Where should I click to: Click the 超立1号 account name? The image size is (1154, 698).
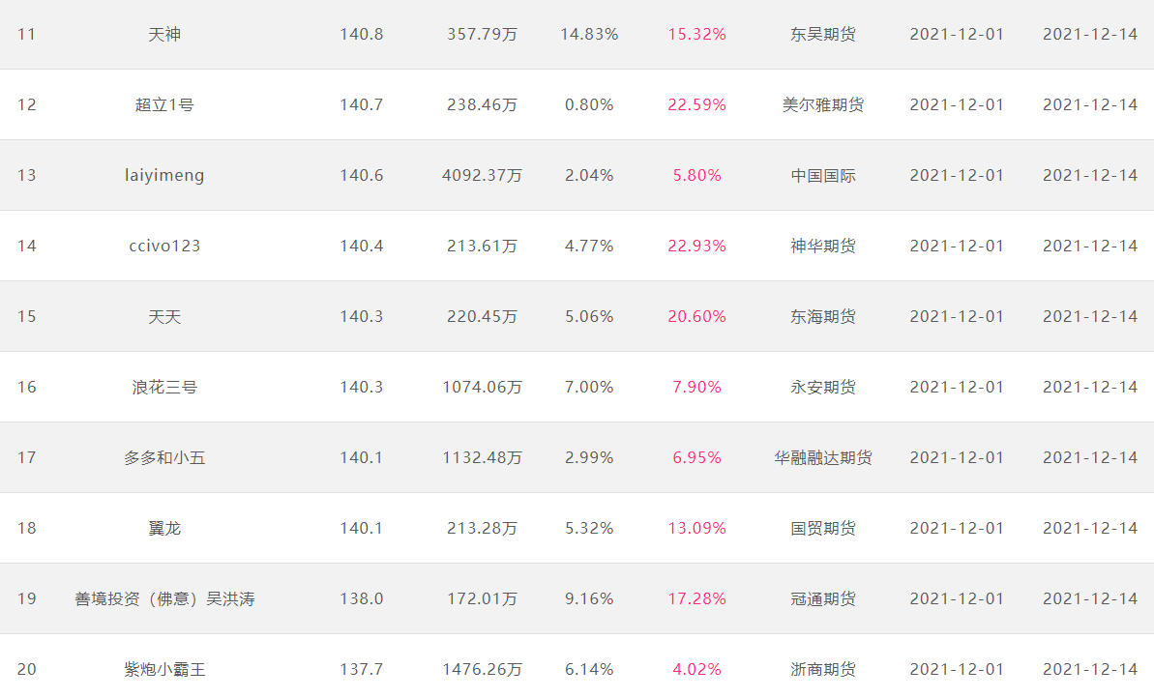(164, 105)
